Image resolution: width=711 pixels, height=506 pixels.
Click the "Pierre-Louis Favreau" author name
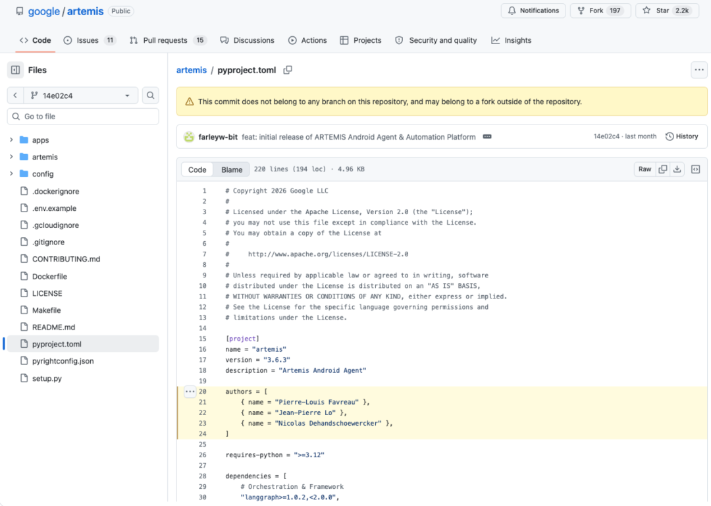(x=317, y=402)
